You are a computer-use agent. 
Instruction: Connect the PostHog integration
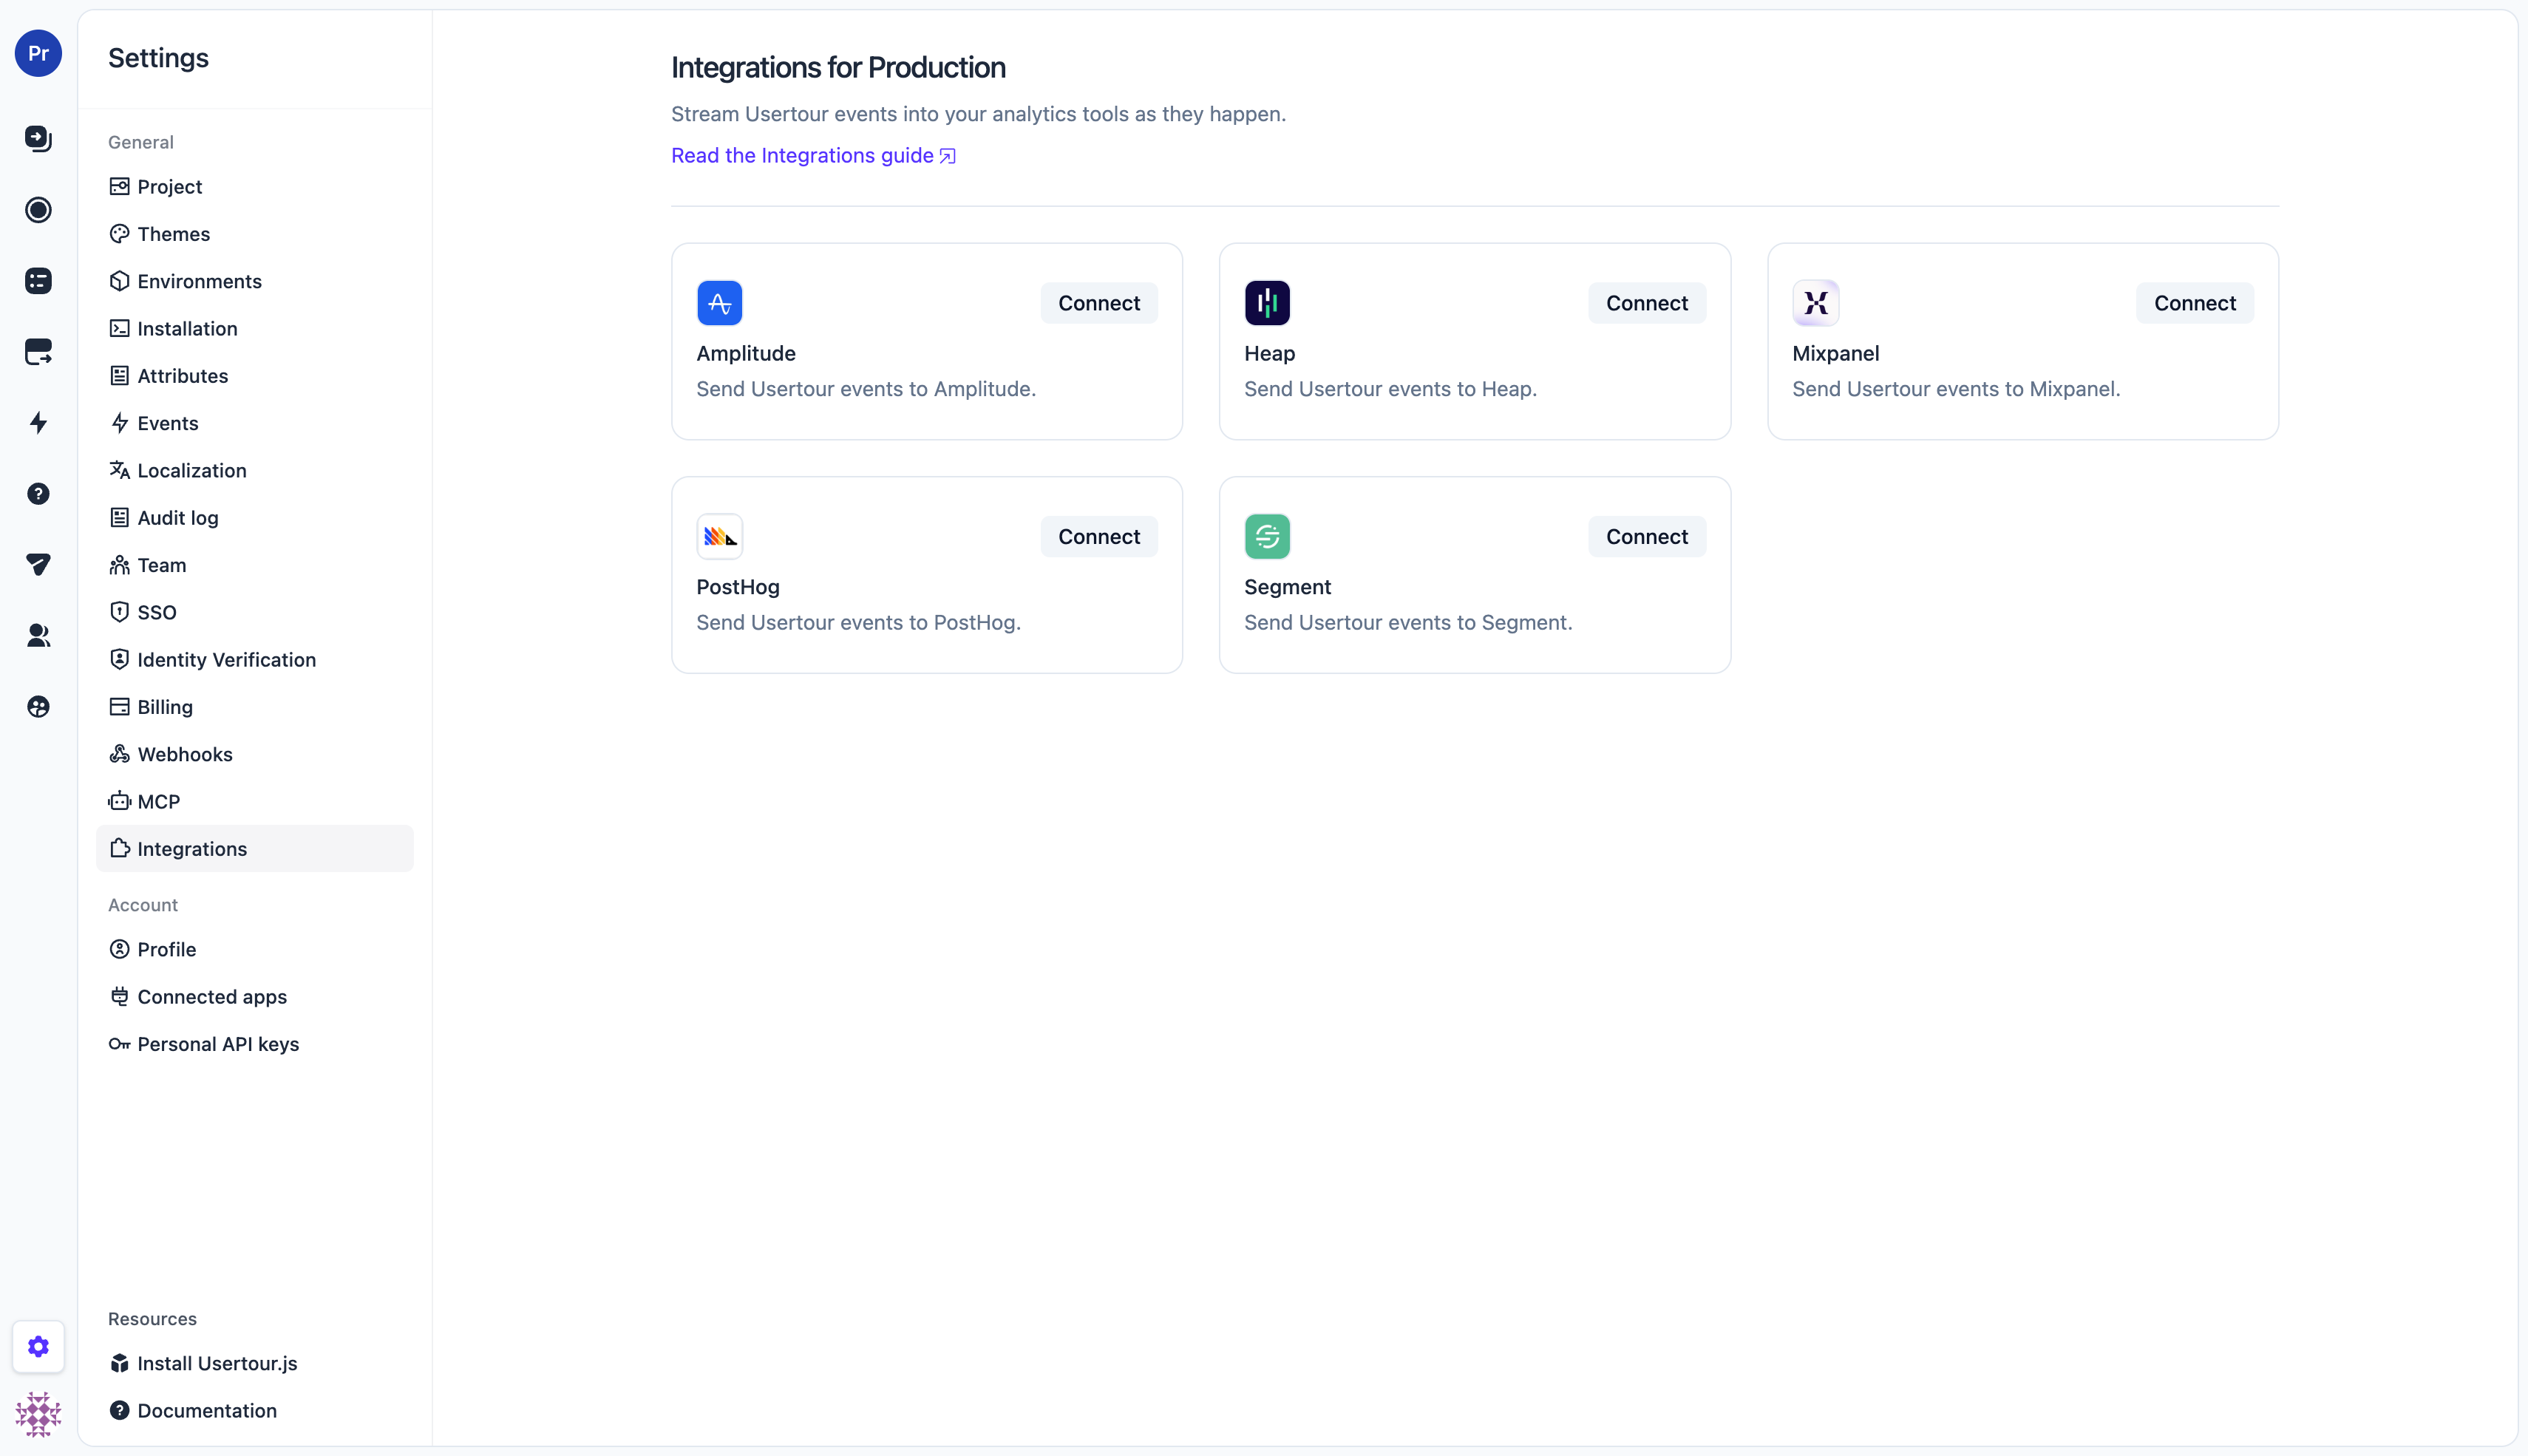[x=1099, y=536]
